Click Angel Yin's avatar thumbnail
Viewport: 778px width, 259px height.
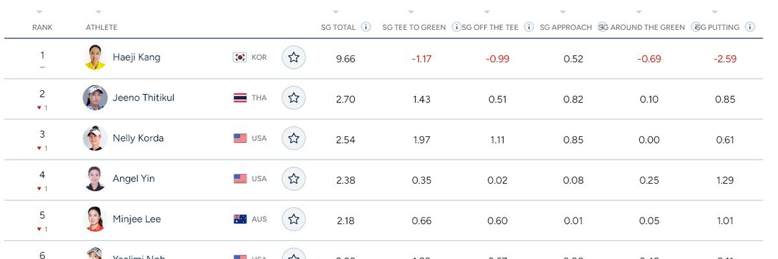(95, 179)
